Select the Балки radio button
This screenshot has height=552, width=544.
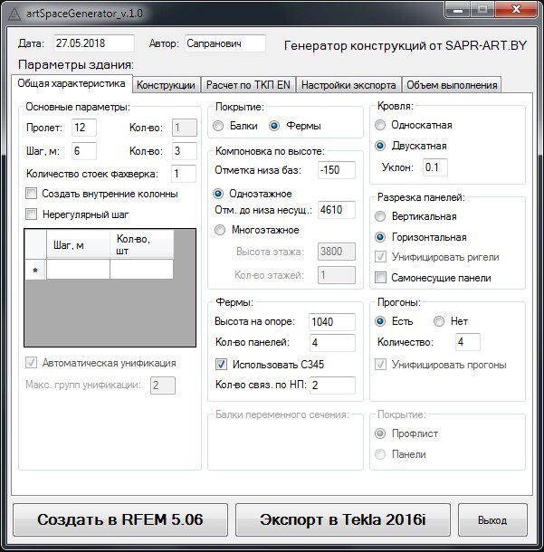pos(219,126)
